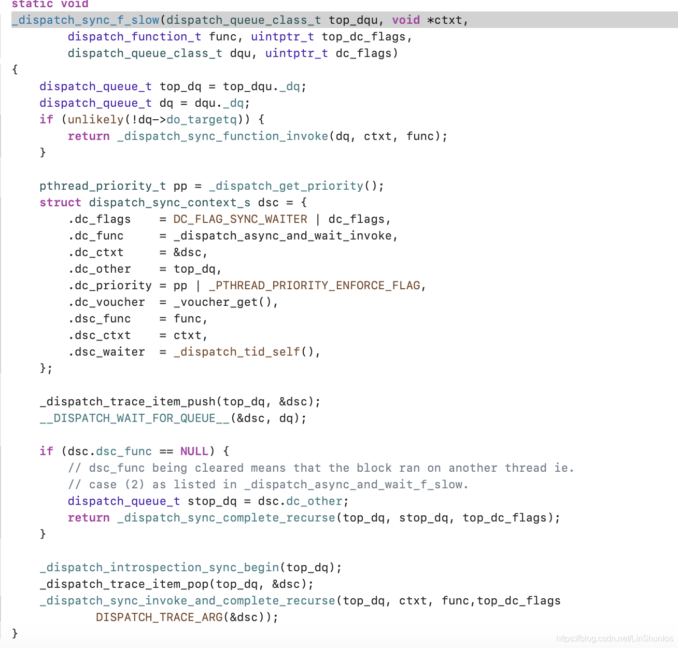
Task: Select _PTHREAD_PRIORITY_ENFORCE_FLAG constant
Action: pyautogui.click(x=314, y=286)
